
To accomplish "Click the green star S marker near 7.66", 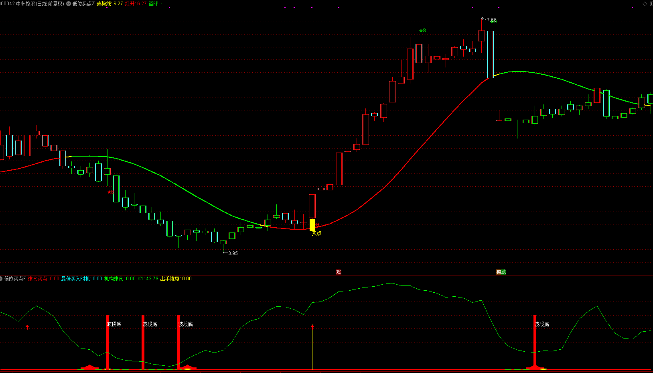I will (494, 22).
